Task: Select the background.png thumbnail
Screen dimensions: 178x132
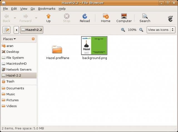Action: point(94,46)
